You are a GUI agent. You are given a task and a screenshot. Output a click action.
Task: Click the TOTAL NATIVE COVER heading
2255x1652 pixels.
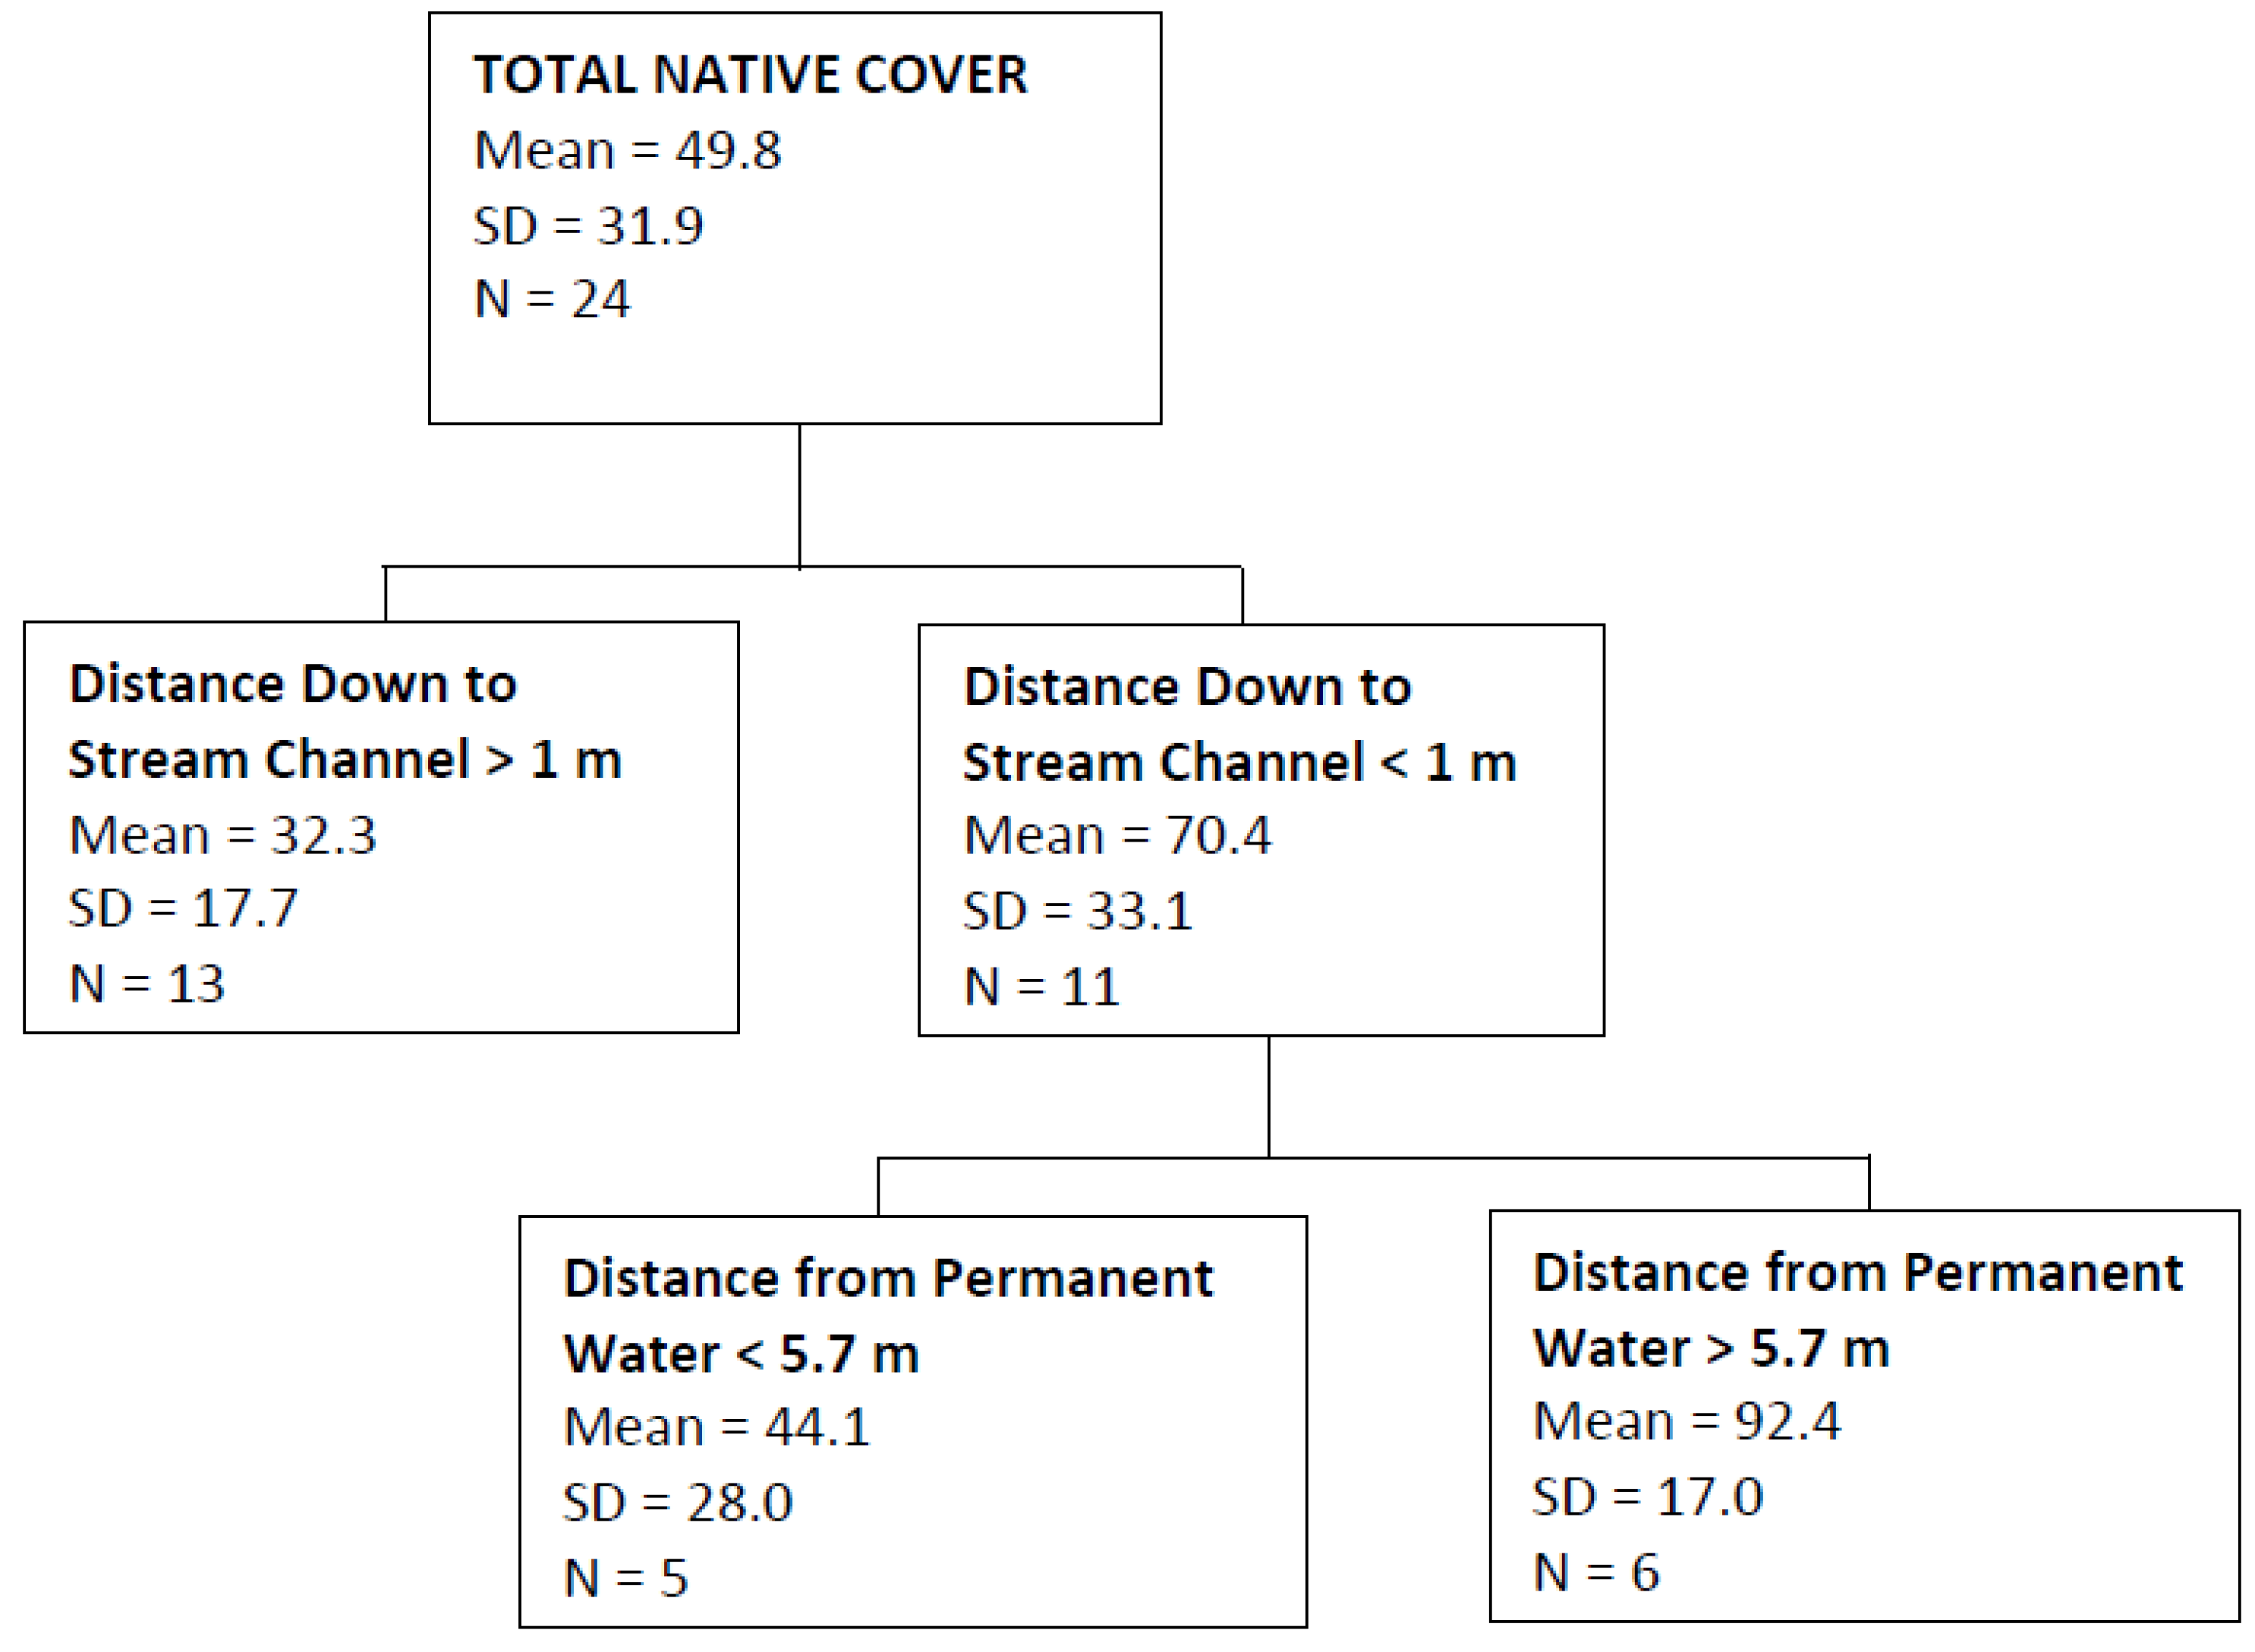(x=750, y=75)
